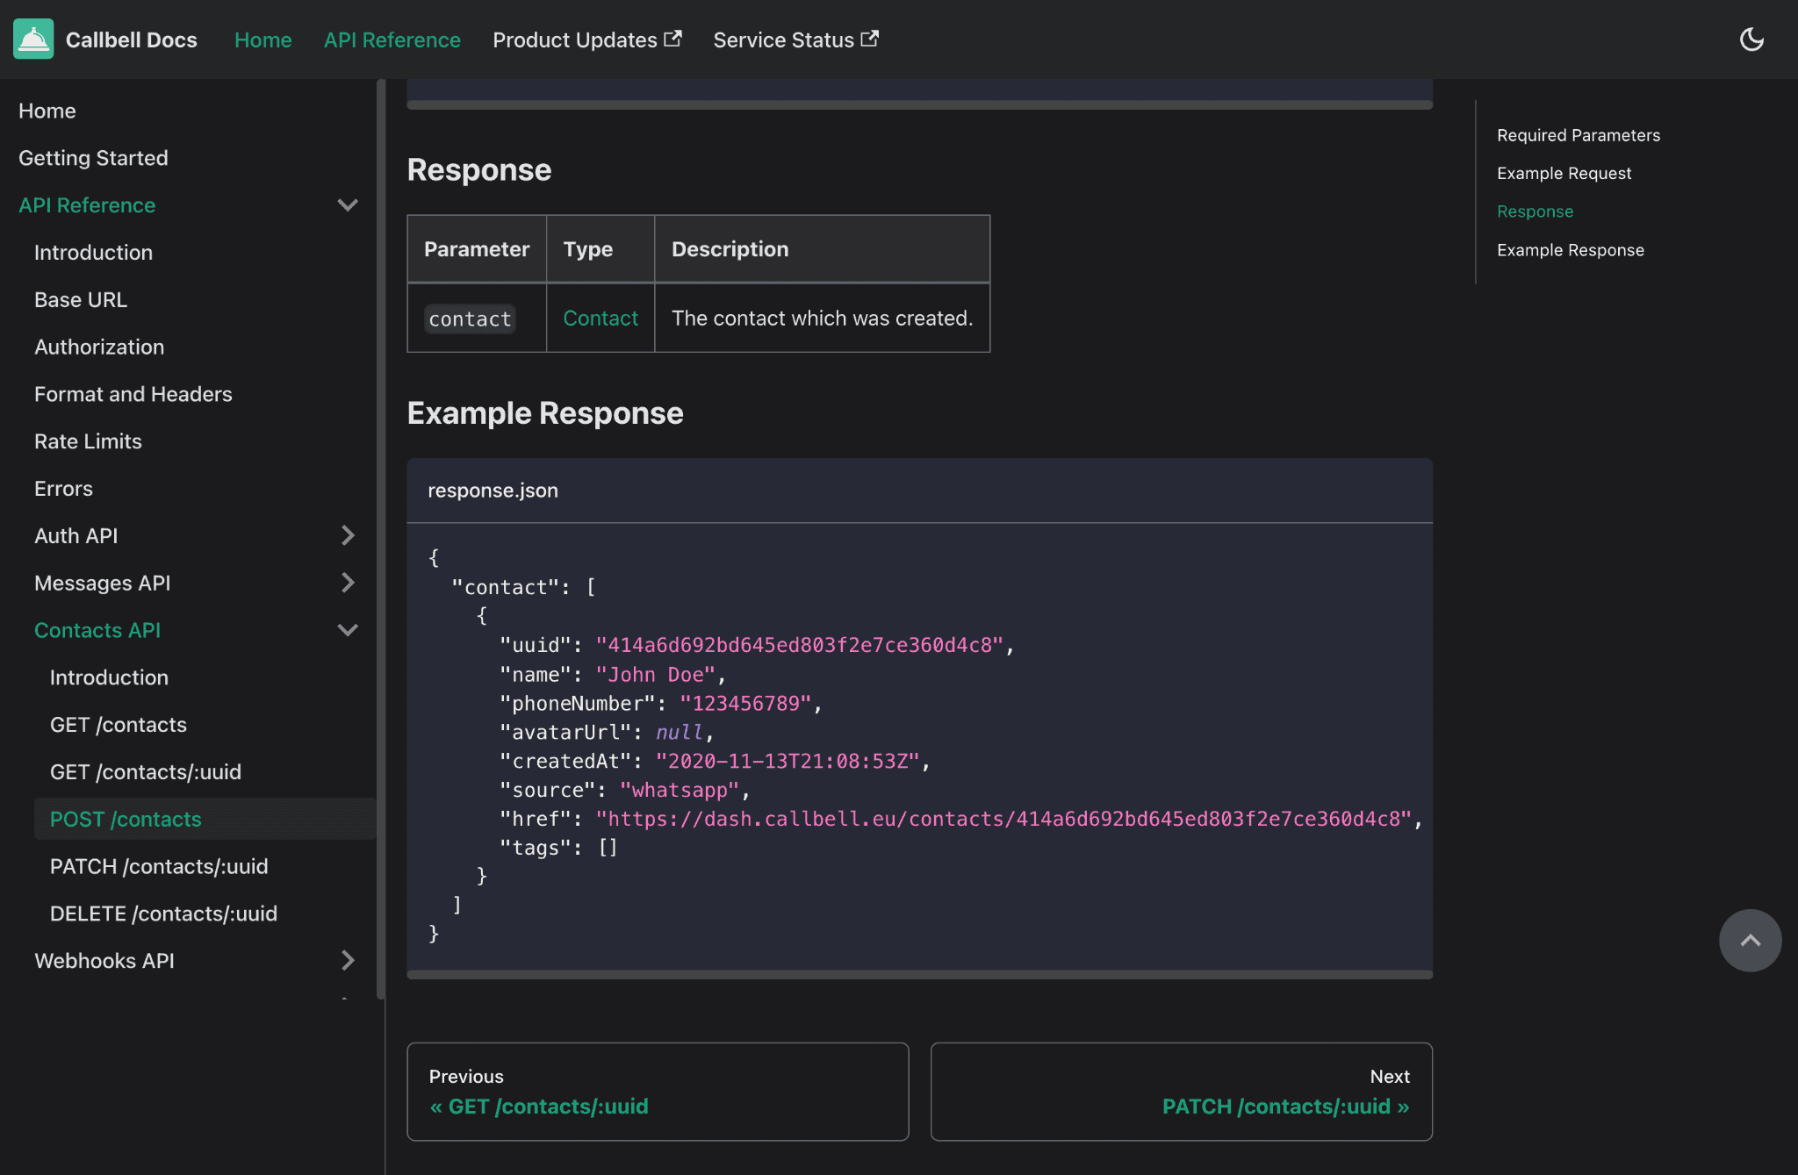Image resolution: width=1798 pixels, height=1175 pixels.
Task: Click the Auth API expand arrow icon
Action: pos(348,535)
